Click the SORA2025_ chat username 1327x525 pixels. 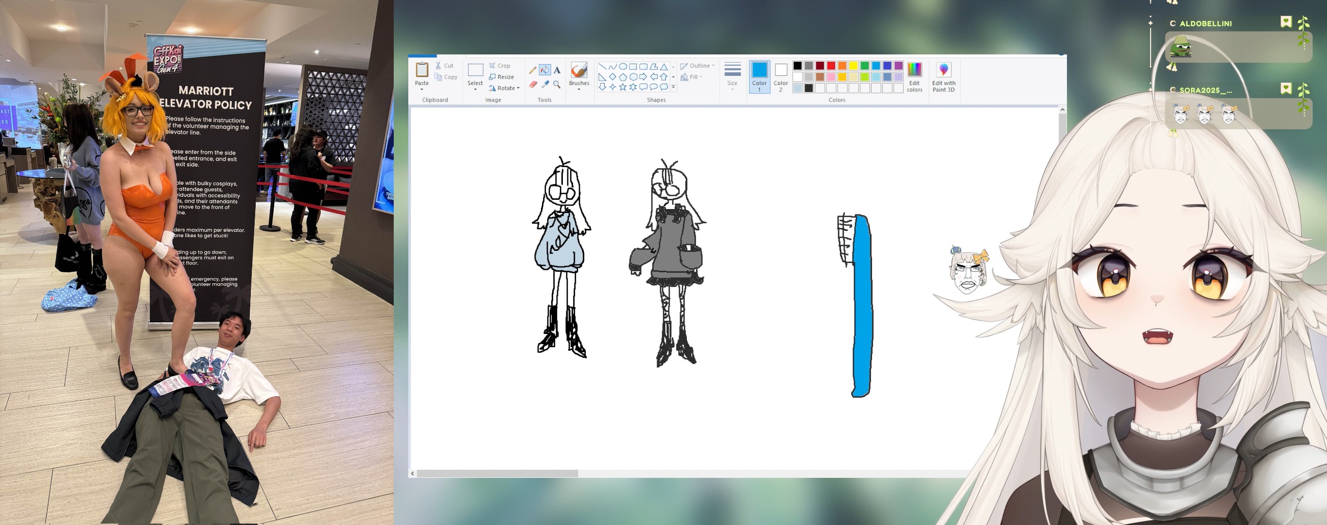coord(1205,90)
